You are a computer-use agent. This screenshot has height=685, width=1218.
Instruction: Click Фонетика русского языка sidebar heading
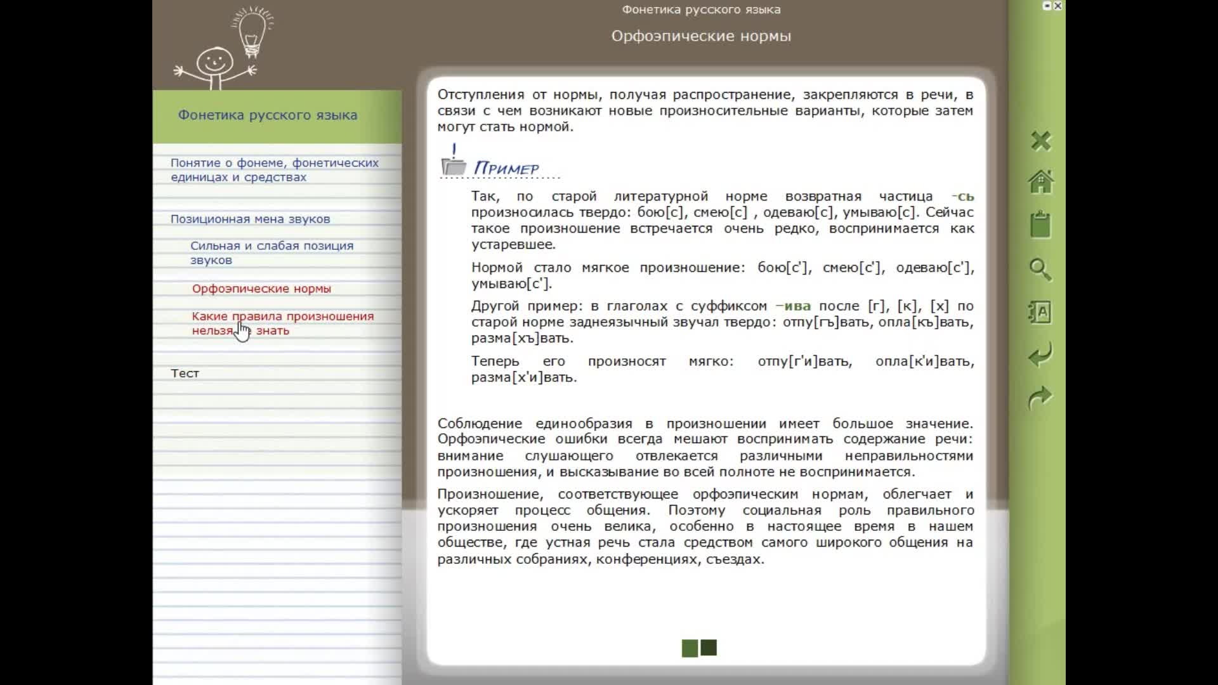coord(267,115)
